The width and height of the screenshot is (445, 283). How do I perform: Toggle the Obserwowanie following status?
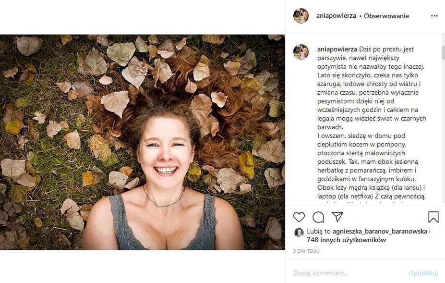(386, 16)
